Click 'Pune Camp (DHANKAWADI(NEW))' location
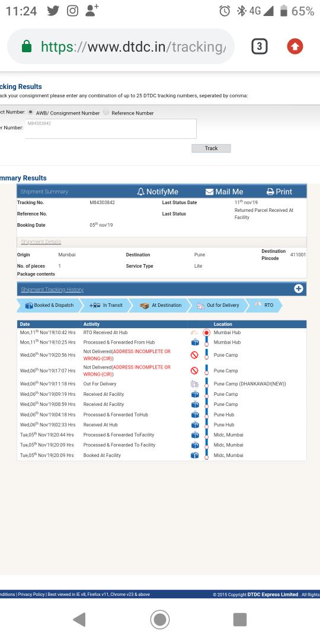320x641 pixels. (x=250, y=384)
